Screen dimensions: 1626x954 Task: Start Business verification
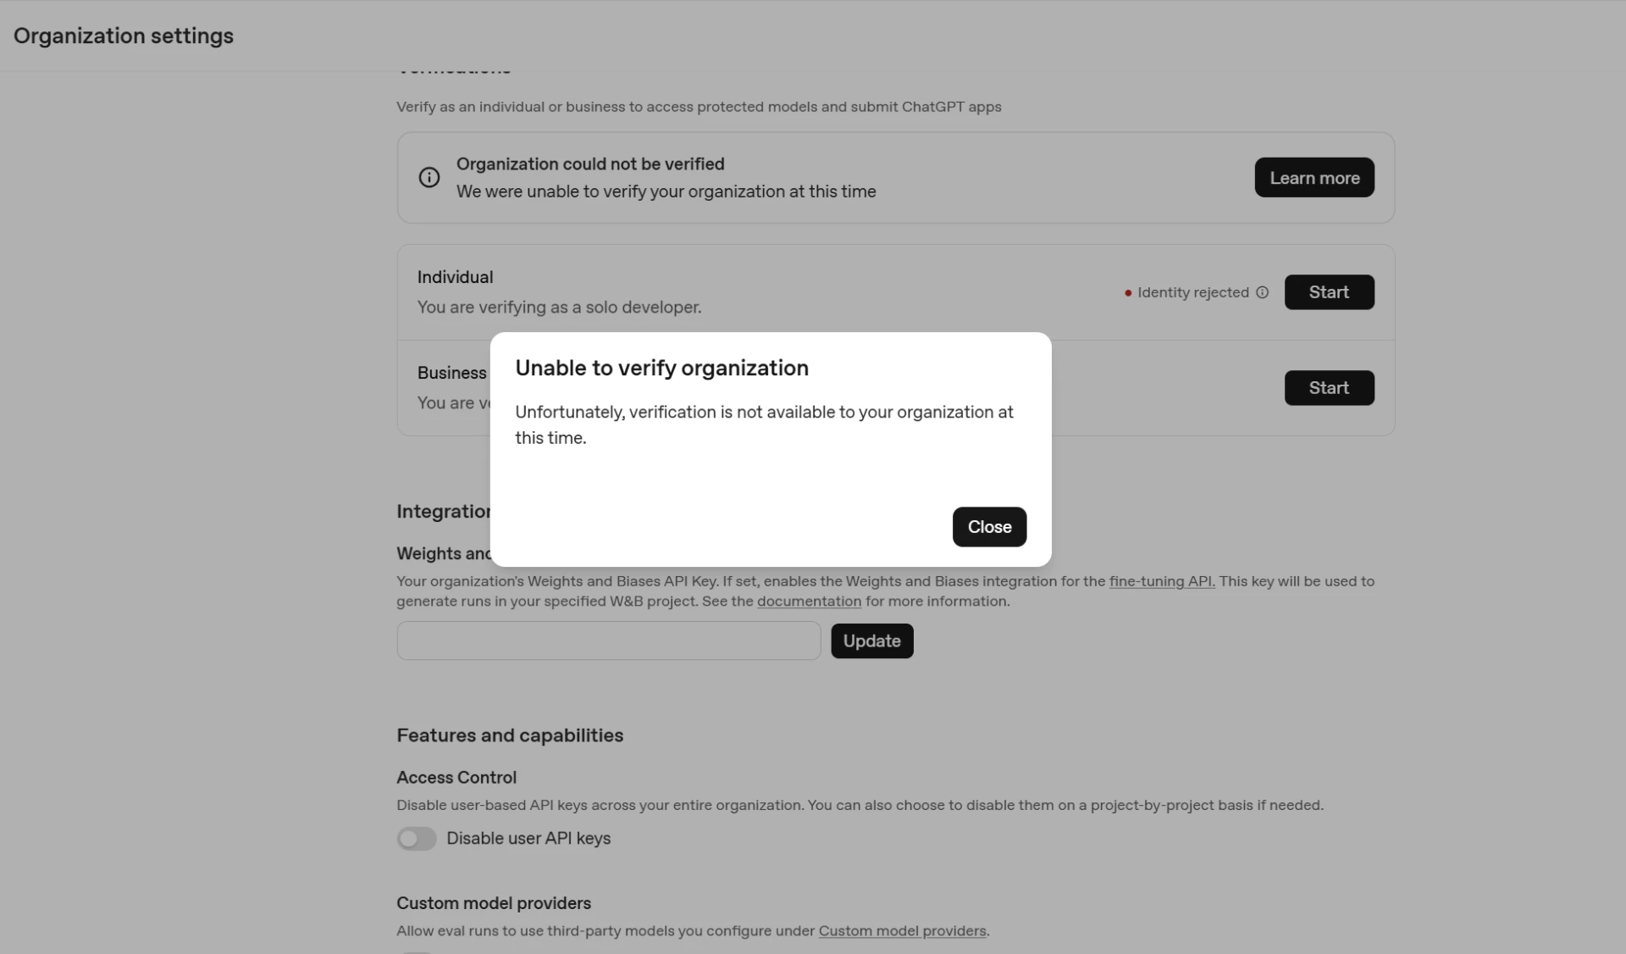[x=1329, y=388]
